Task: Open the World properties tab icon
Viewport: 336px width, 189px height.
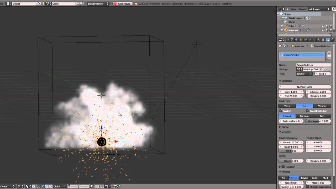Action: click(297, 40)
